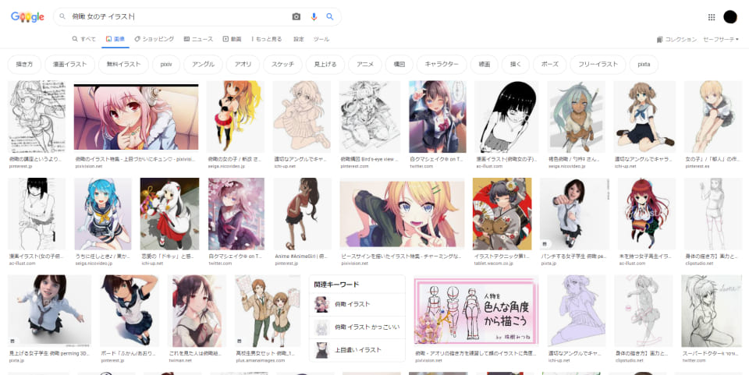Switch to the 動画 videos tab
Viewport: 749px width, 375px height.
[232, 39]
